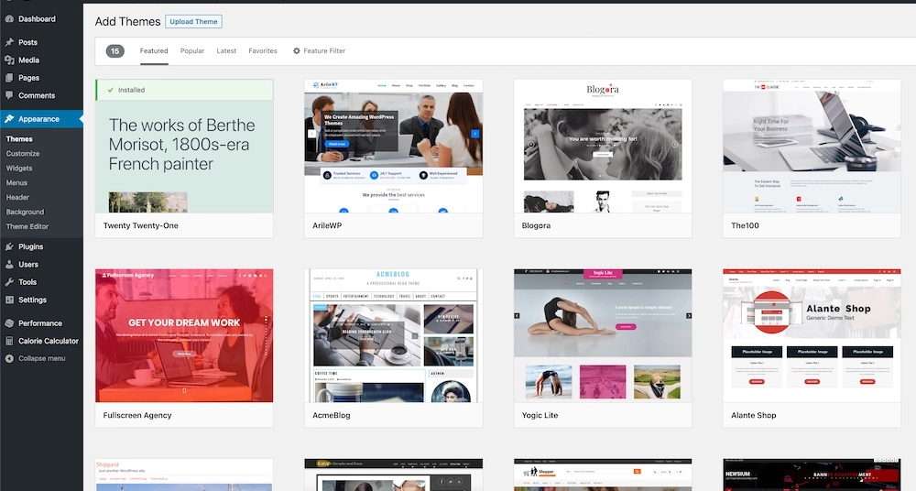Select the The100 theme thumbnail

coord(812,147)
